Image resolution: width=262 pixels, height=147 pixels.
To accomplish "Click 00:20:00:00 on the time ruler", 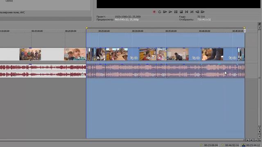I will [x=71, y=31].
